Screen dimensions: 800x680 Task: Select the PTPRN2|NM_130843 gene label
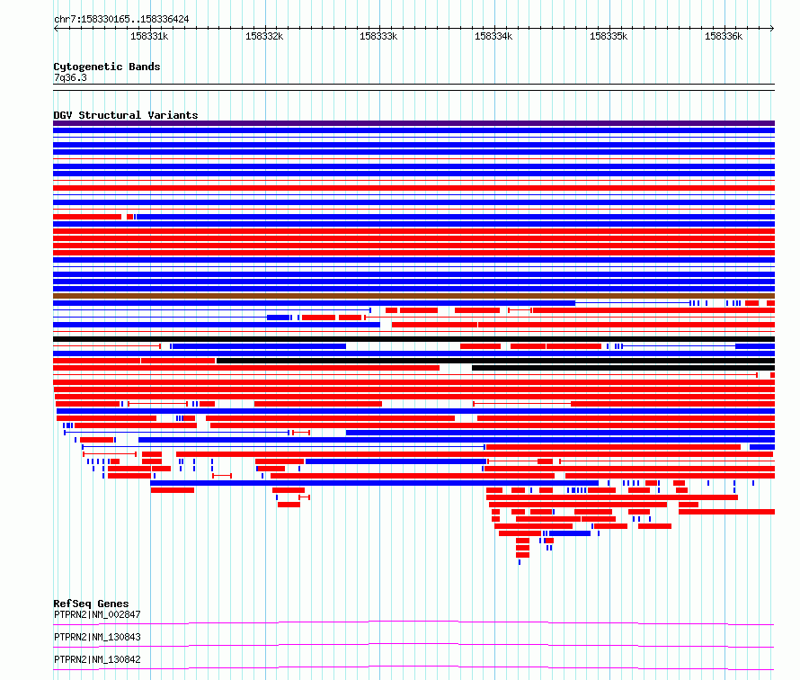97,637
